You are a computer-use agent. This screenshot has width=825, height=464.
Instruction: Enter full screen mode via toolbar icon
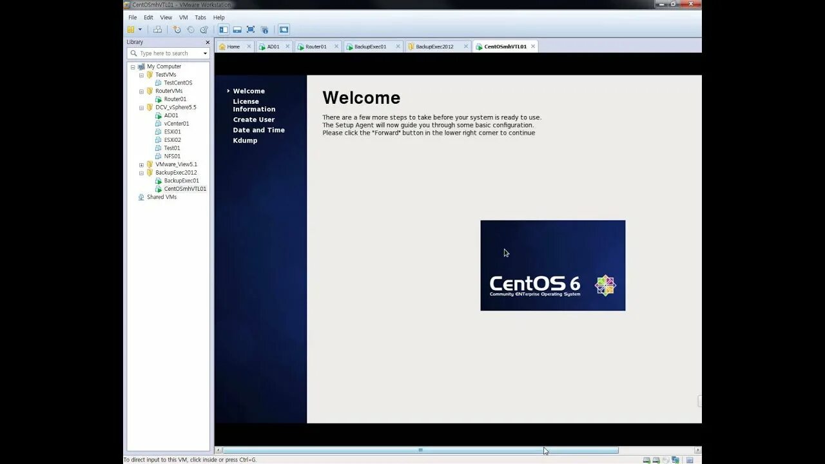click(251, 30)
